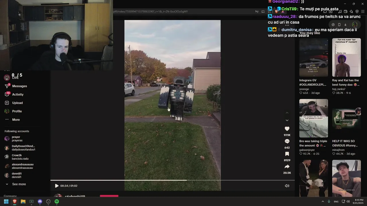This screenshot has height=206, width=367.
Task: Open Spotify from taskbar
Action: (57, 201)
